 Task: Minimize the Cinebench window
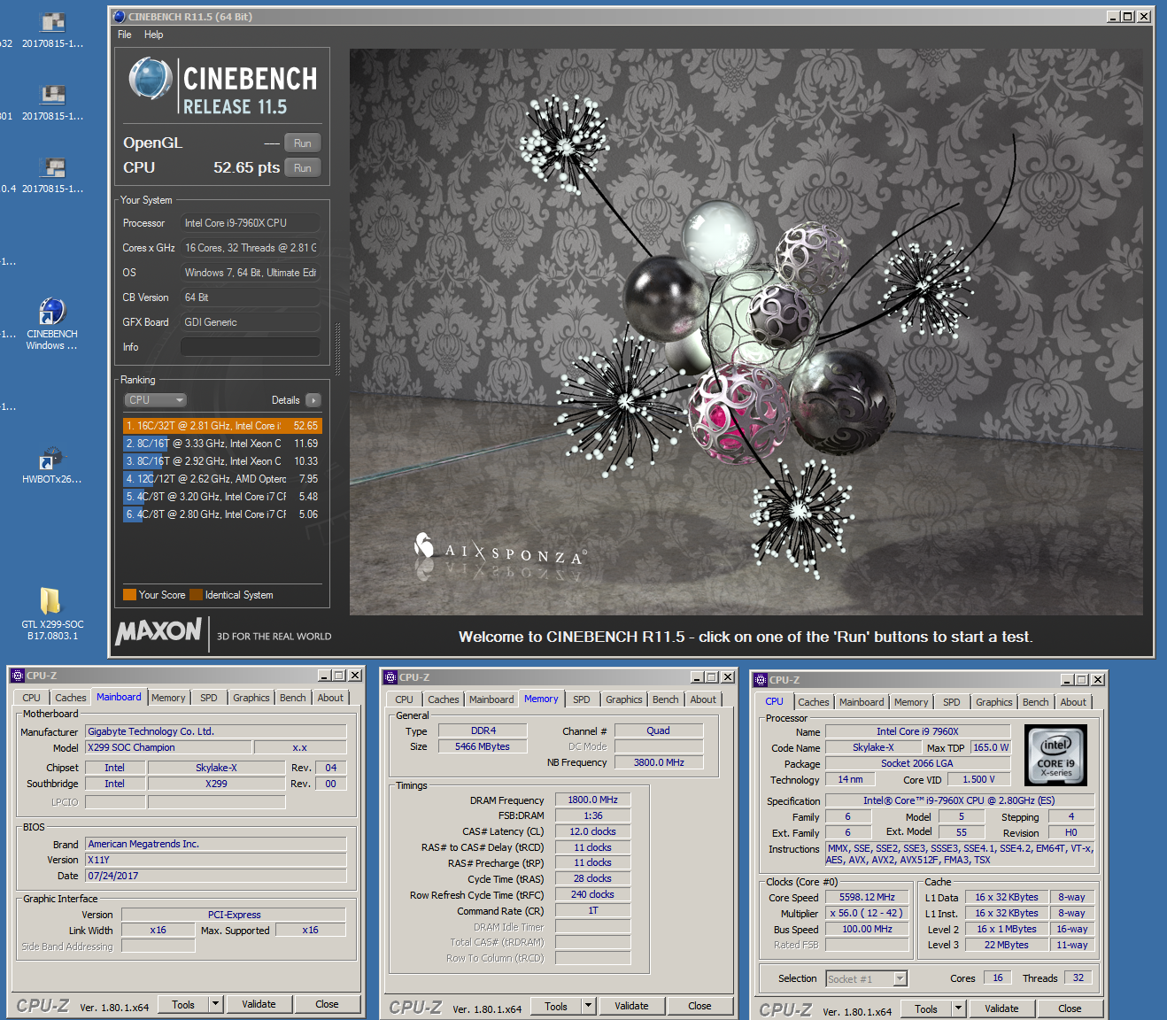pos(1113,16)
